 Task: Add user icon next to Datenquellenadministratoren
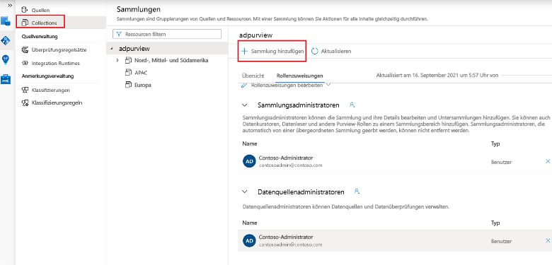click(x=357, y=192)
